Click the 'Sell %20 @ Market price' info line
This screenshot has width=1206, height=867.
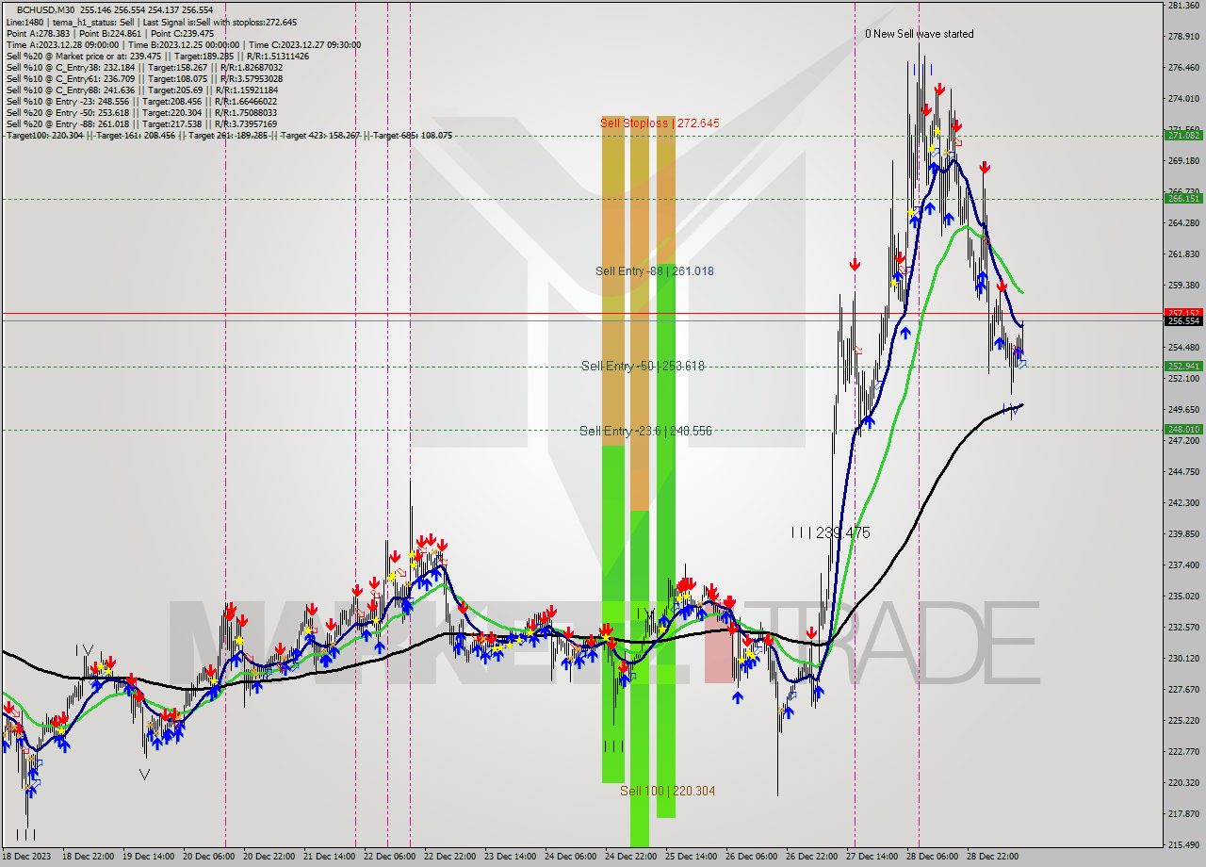[156, 56]
